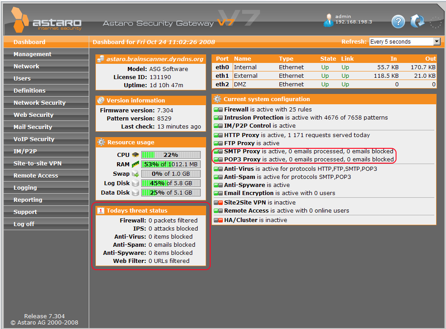Open the Remote Access sidebar menu
Screen dimensions: 446x329
pyautogui.click(x=46, y=176)
